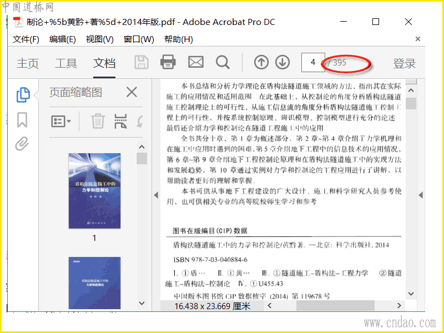
Task: Select page 1 cover thumbnail
Action: pyautogui.click(x=94, y=190)
